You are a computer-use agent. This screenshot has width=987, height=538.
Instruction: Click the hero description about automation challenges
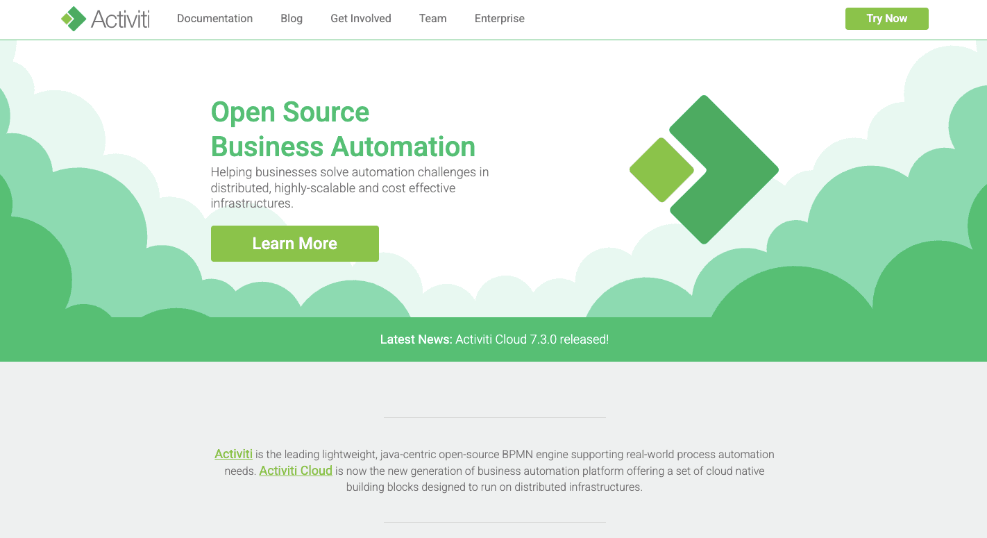click(x=350, y=187)
